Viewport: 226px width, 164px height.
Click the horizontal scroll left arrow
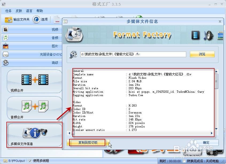tap(69, 133)
